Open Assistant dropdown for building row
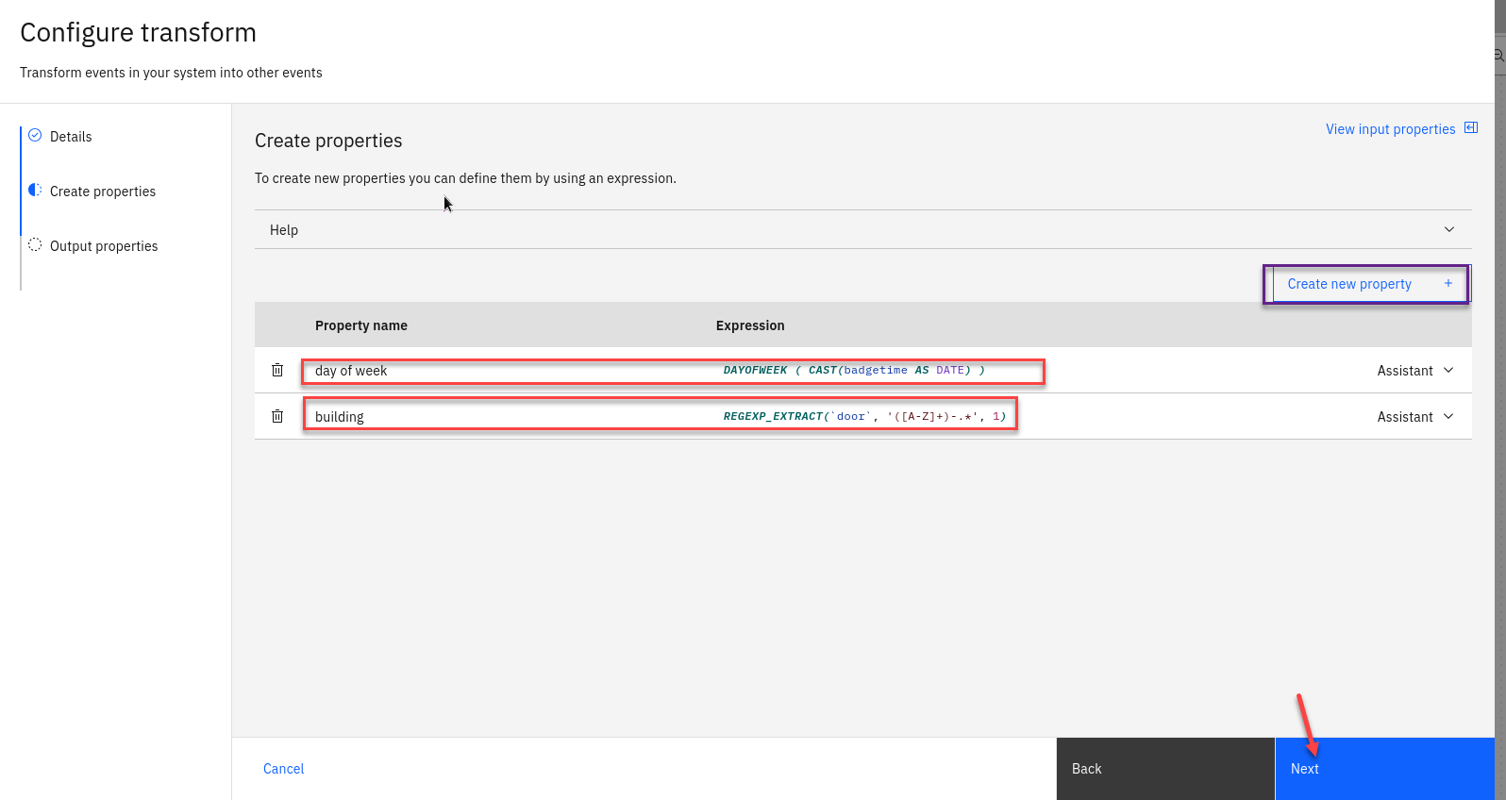Image resolution: width=1506 pixels, height=800 pixels. (x=1414, y=417)
